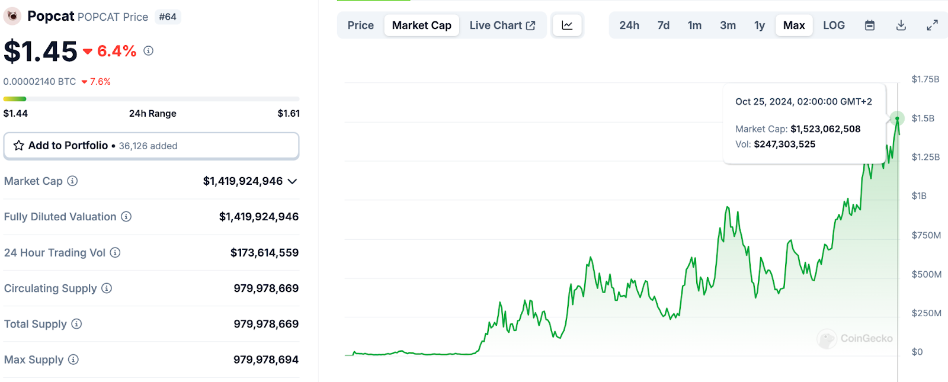Viewport: 948px width, 382px height.
Task: Click the $750M axis label
Action: point(926,235)
